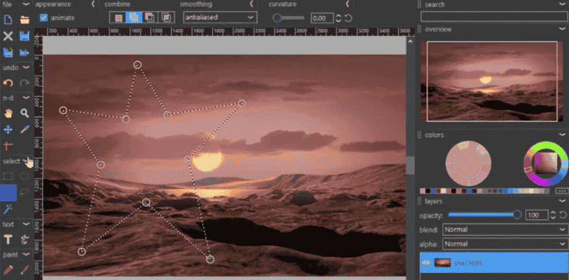Select the text T tool
The height and width of the screenshot is (280, 569).
pos(8,239)
